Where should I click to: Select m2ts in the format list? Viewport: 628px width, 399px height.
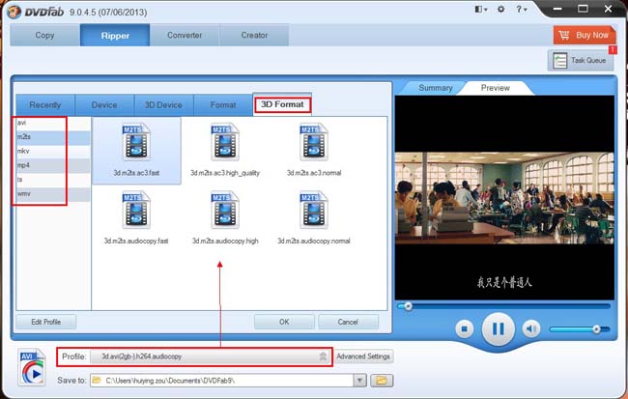[53, 137]
